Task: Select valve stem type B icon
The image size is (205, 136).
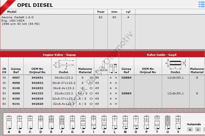Action: tap(20, 122)
